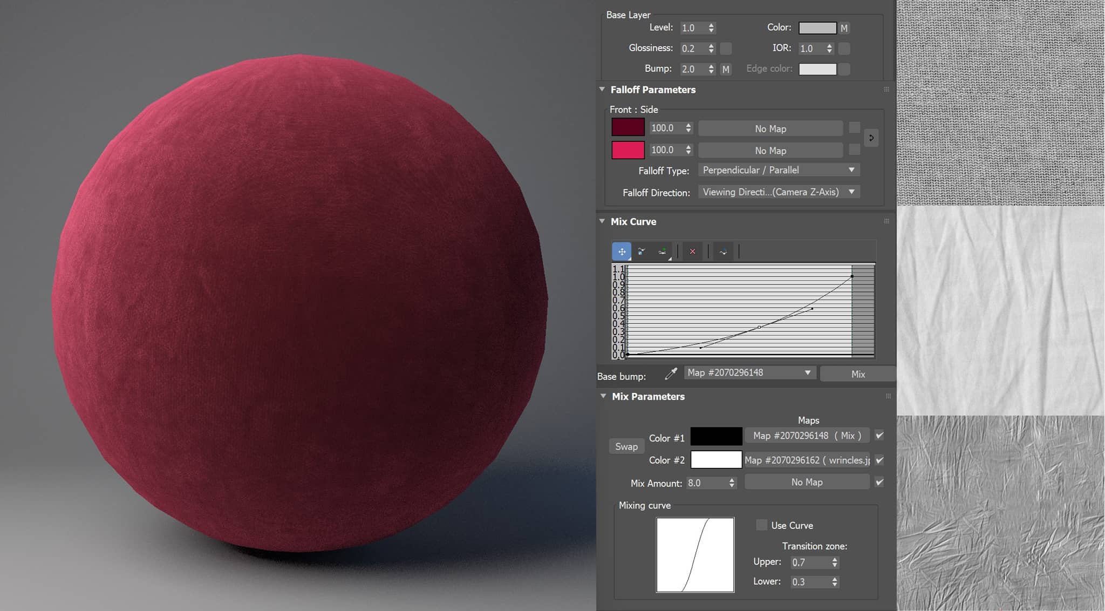Viewport: 1105px width, 611px height.
Task: Open the Falloff Type dropdown
Action: (779, 170)
